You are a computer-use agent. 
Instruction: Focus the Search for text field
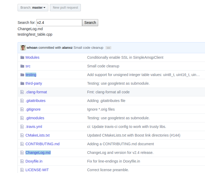click(x=59, y=23)
